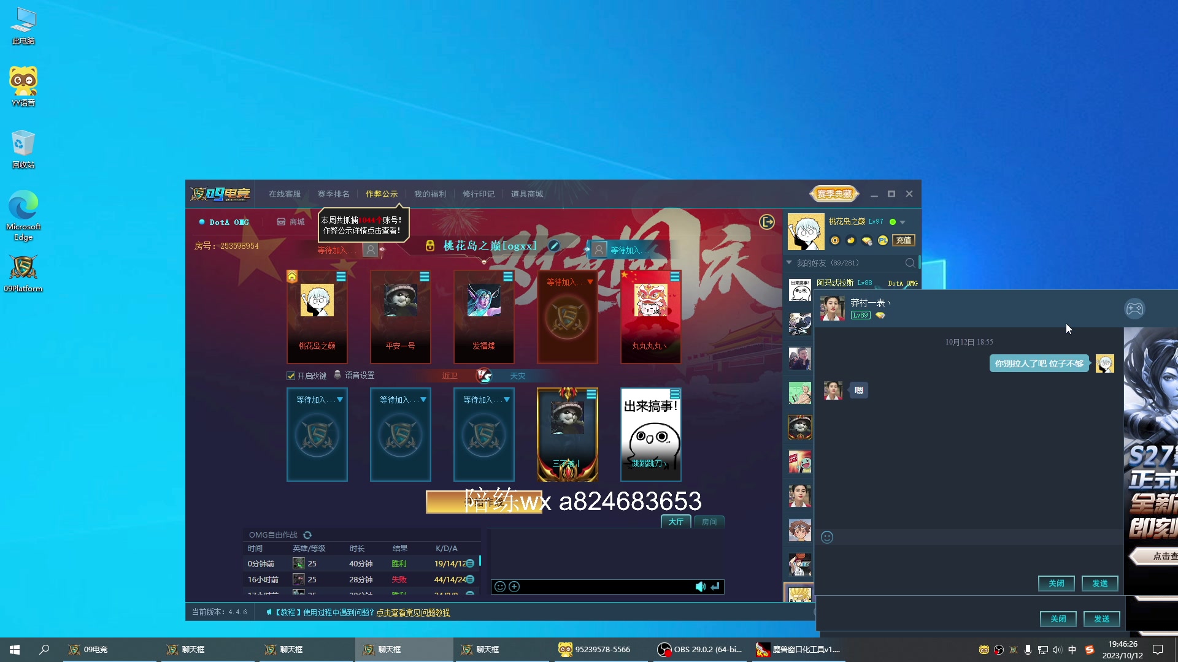1178x662 pixels.
Task: Select the DotA OMG radio option
Action: click(x=202, y=222)
